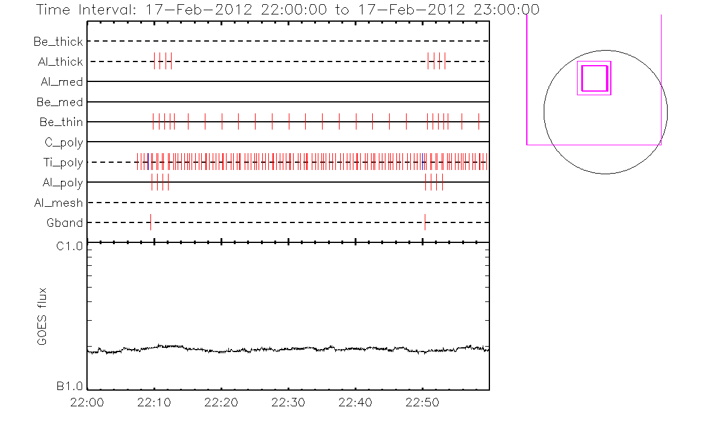Click the 22:30 time axis label

click(289, 402)
